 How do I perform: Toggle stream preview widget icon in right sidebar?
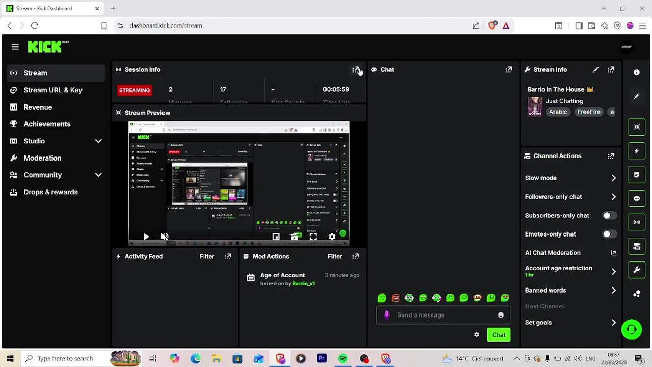(x=636, y=127)
